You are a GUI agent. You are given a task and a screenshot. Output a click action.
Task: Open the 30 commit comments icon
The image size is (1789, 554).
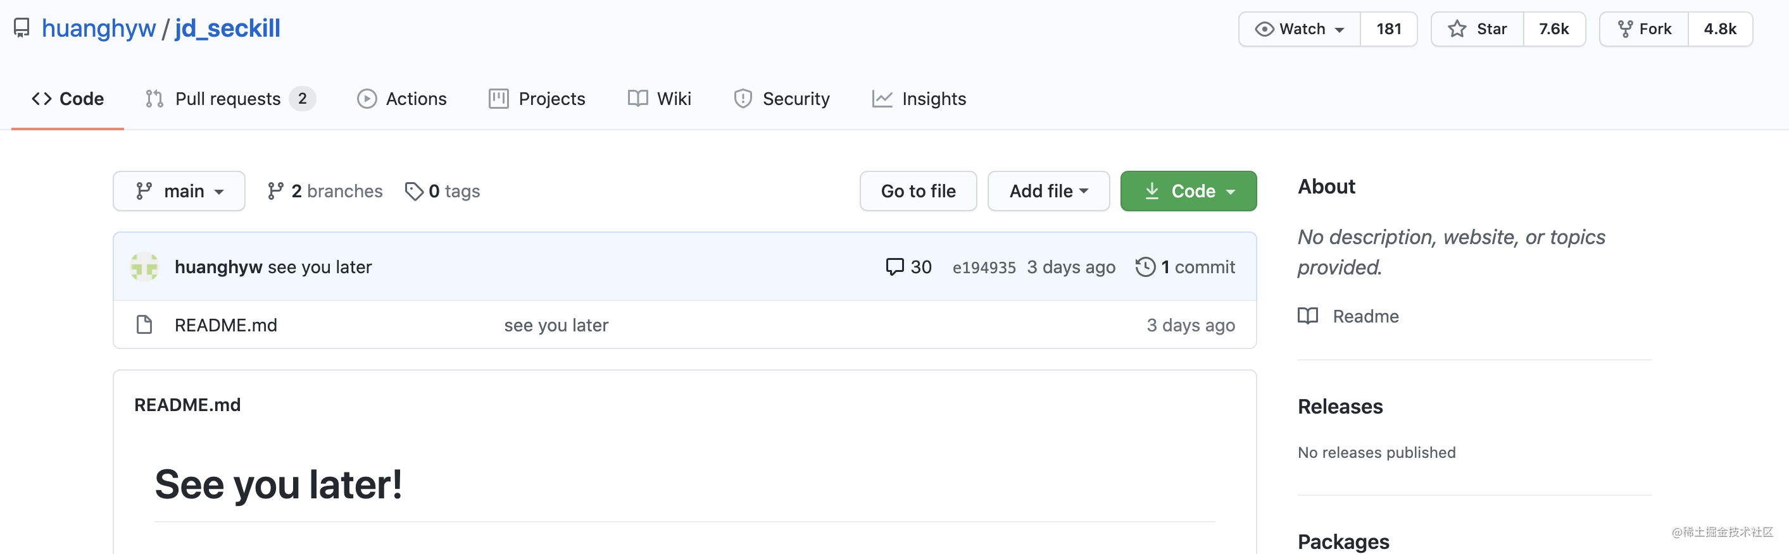tap(908, 268)
